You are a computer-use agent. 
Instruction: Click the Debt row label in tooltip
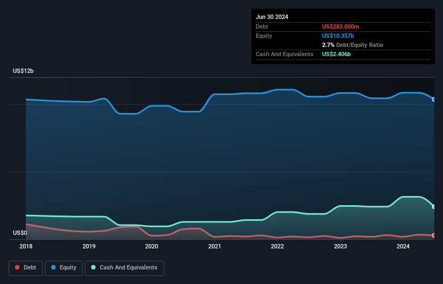262,26
